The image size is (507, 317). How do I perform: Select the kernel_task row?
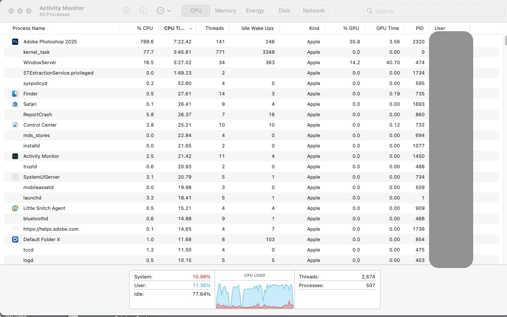click(252, 52)
